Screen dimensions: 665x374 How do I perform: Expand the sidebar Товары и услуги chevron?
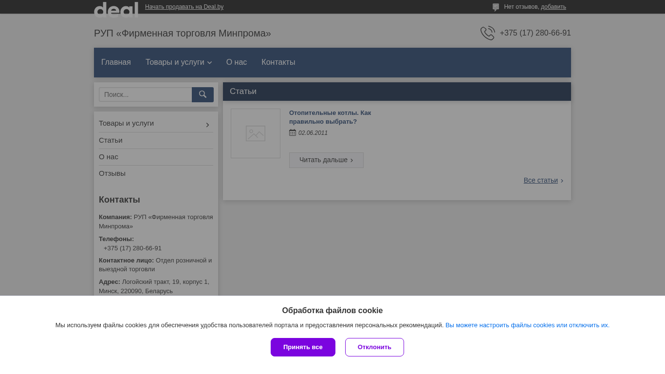coord(207,125)
